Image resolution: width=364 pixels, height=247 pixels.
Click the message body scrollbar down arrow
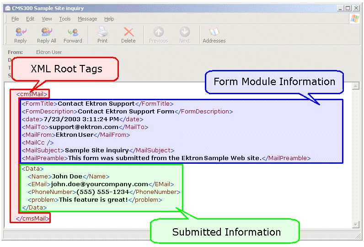pyautogui.click(x=356, y=224)
